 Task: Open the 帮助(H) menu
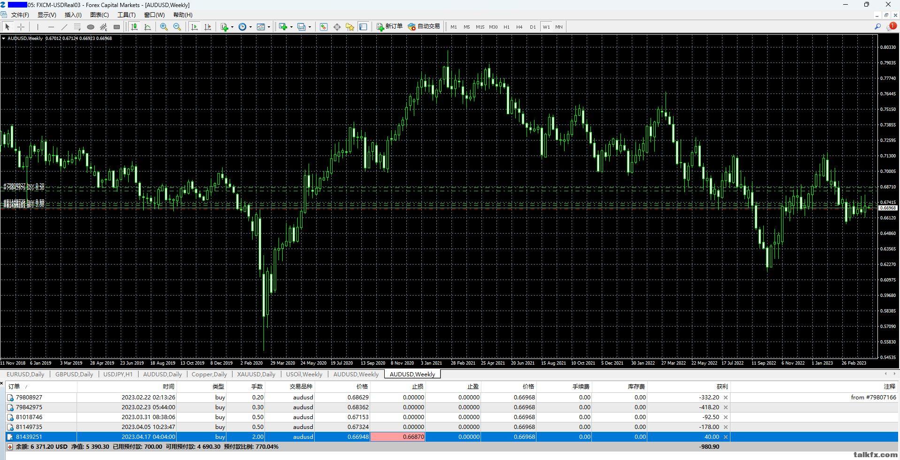183,15
